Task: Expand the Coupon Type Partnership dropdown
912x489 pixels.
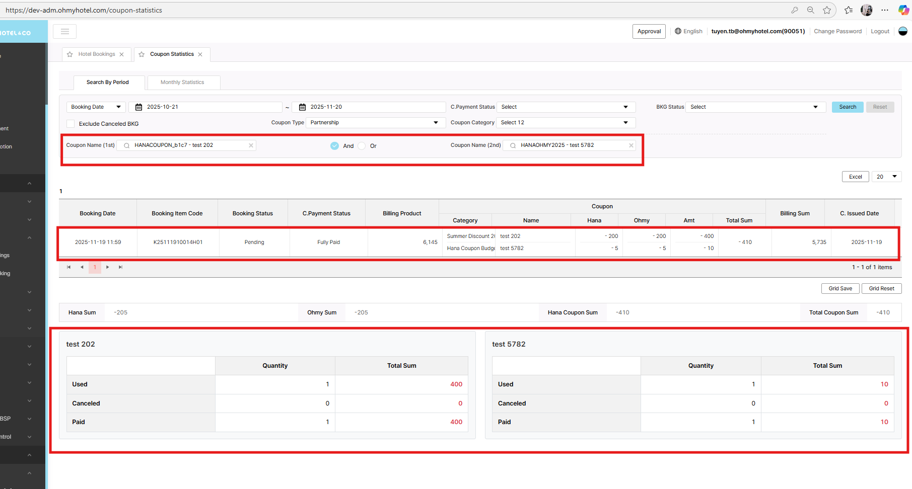Action: [375, 123]
